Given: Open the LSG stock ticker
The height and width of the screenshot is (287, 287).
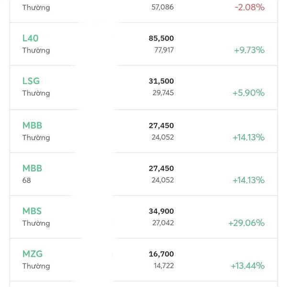Looking at the screenshot, I should pyautogui.click(x=31, y=81).
